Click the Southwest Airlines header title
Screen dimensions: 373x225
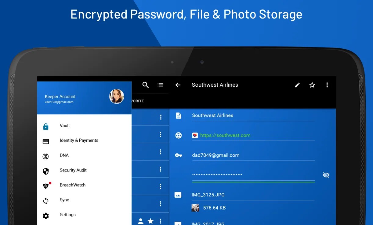tap(215, 85)
